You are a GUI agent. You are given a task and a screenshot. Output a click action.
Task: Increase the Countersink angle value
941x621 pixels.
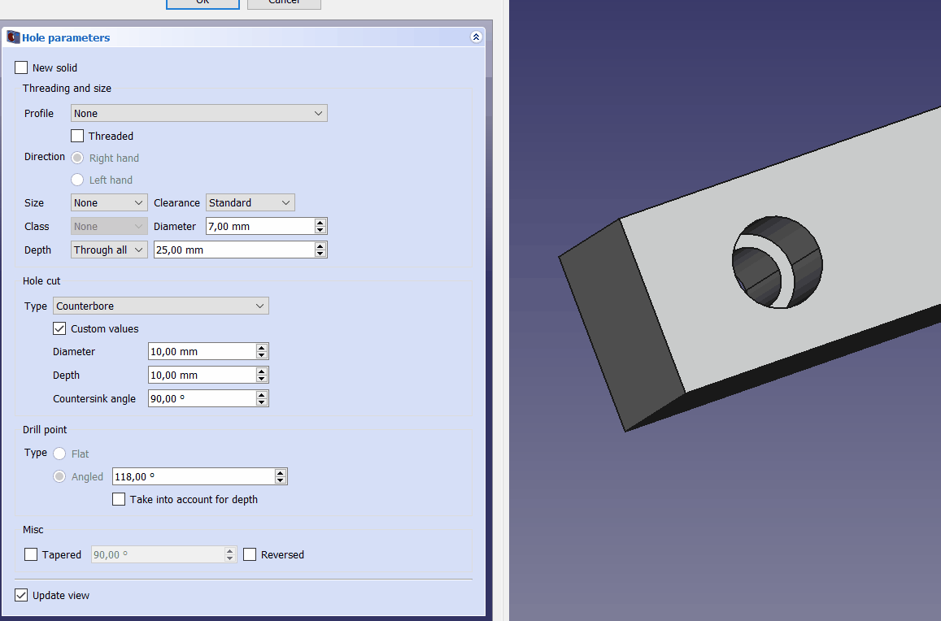coord(262,395)
